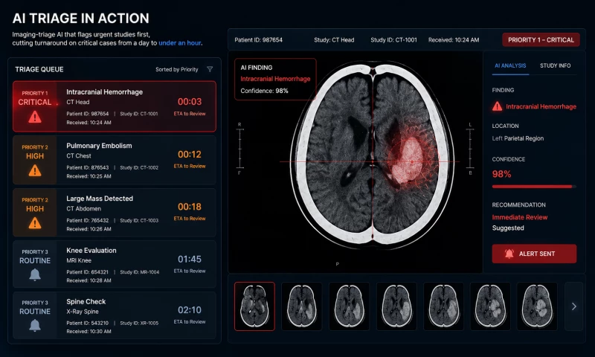Click the right L-B orientation scale
This screenshot has width=595, height=357.
(x=470, y=148)
